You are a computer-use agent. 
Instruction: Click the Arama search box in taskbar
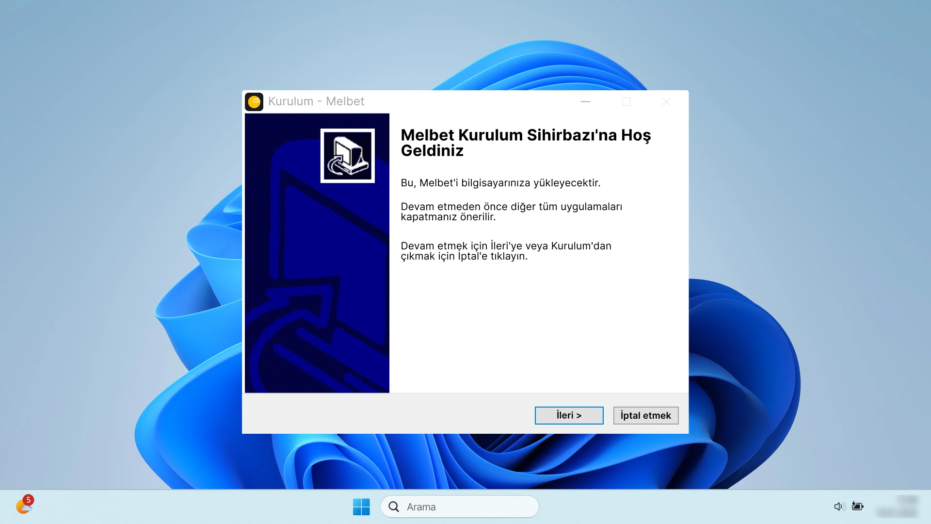459,507
